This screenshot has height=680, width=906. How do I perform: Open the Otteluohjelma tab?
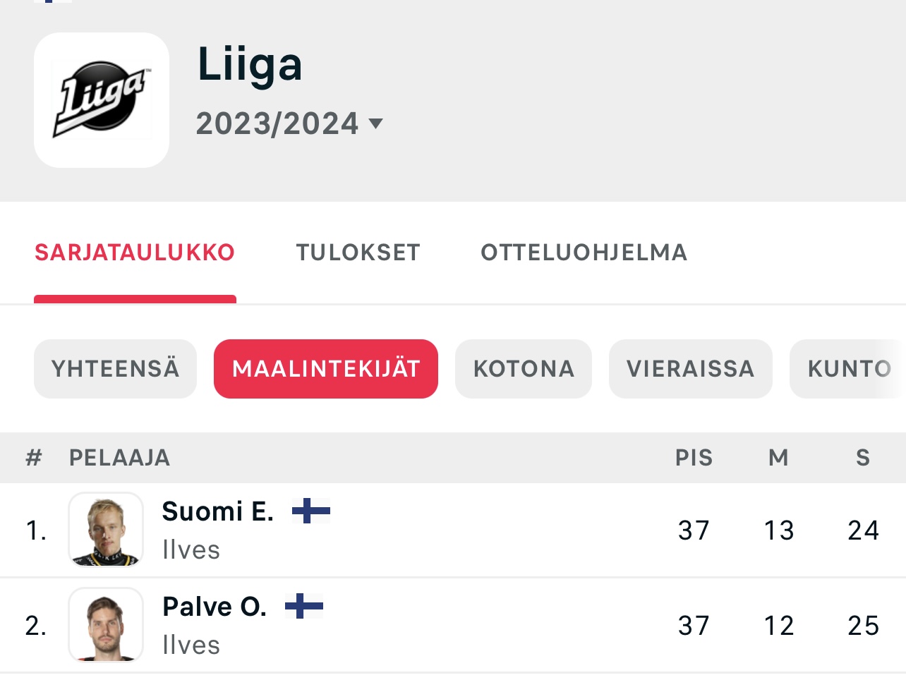point(584,253)
